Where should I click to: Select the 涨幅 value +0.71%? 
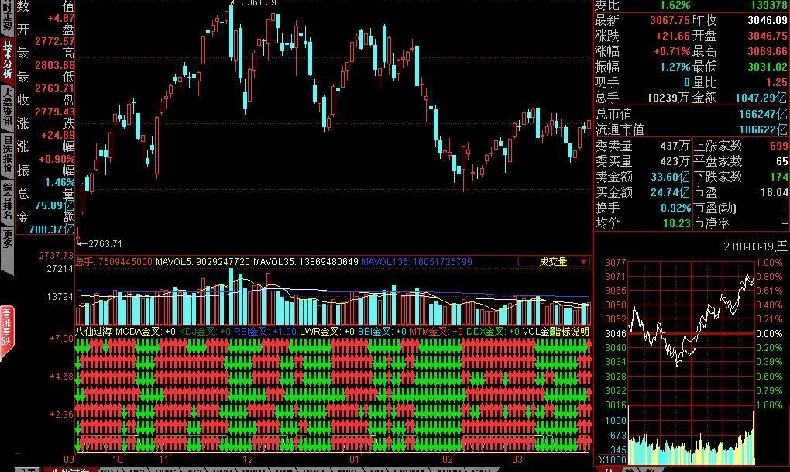[x=672, y=51]
